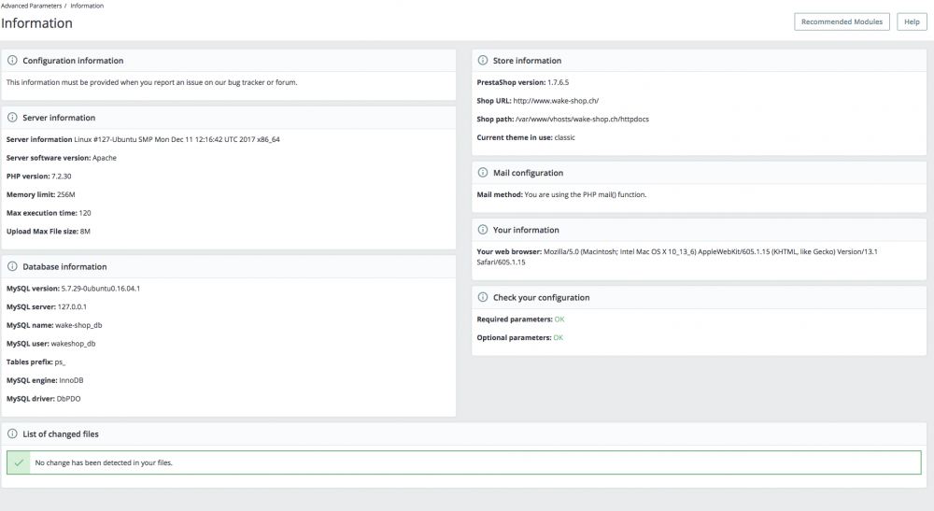Click the shop URL http://www.wake-shop.ch/

click(x=556, y=101)
